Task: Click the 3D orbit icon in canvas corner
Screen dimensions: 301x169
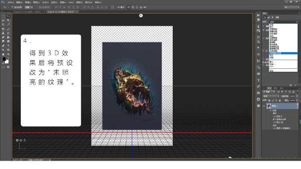Action: pyautogui.click(x=17, y=140)
